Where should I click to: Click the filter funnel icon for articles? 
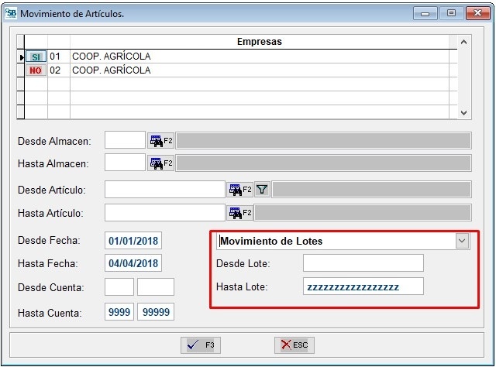[x=262, y=189]
